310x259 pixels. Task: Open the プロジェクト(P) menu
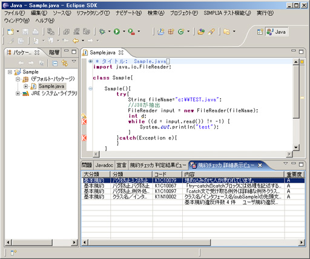[184, 13]
